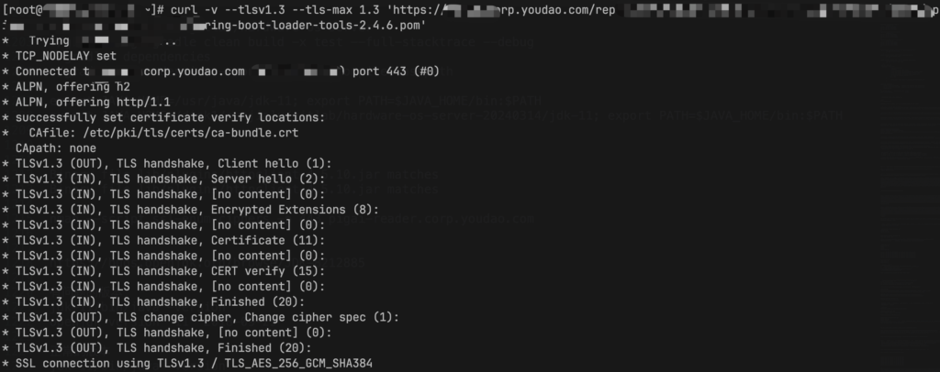Viewport: 940px width, 372px height.
Task: Click the 'Encrypted Extensions (8)' line
Action: coord(191,209)
